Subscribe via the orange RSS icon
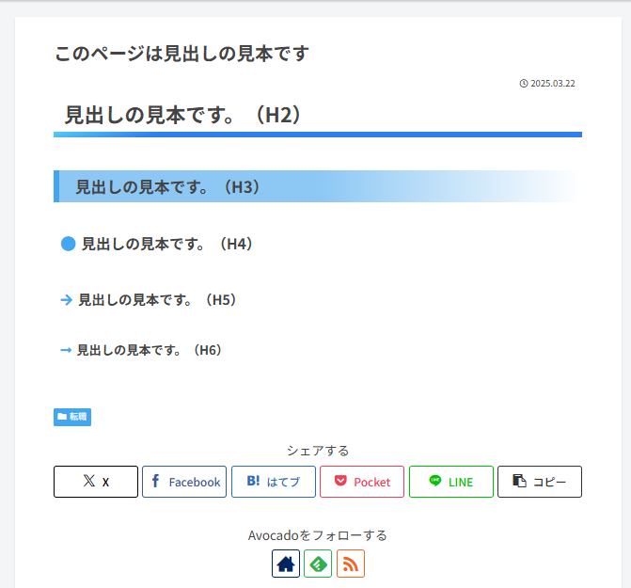This screenshot has height=588, width=631. [351, 564]
